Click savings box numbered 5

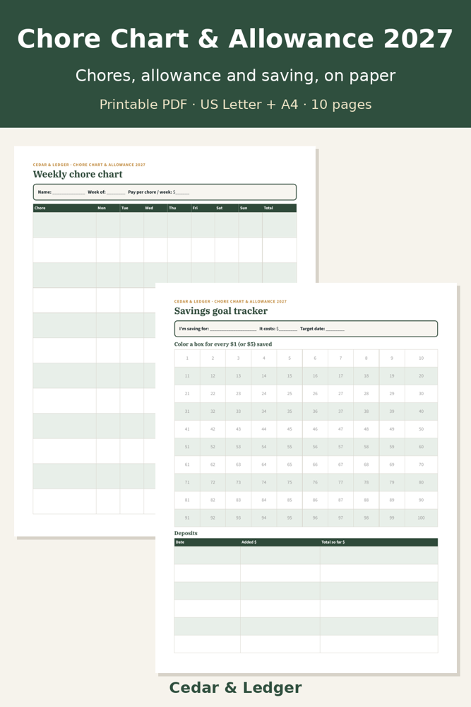click(x=290, y=358)
